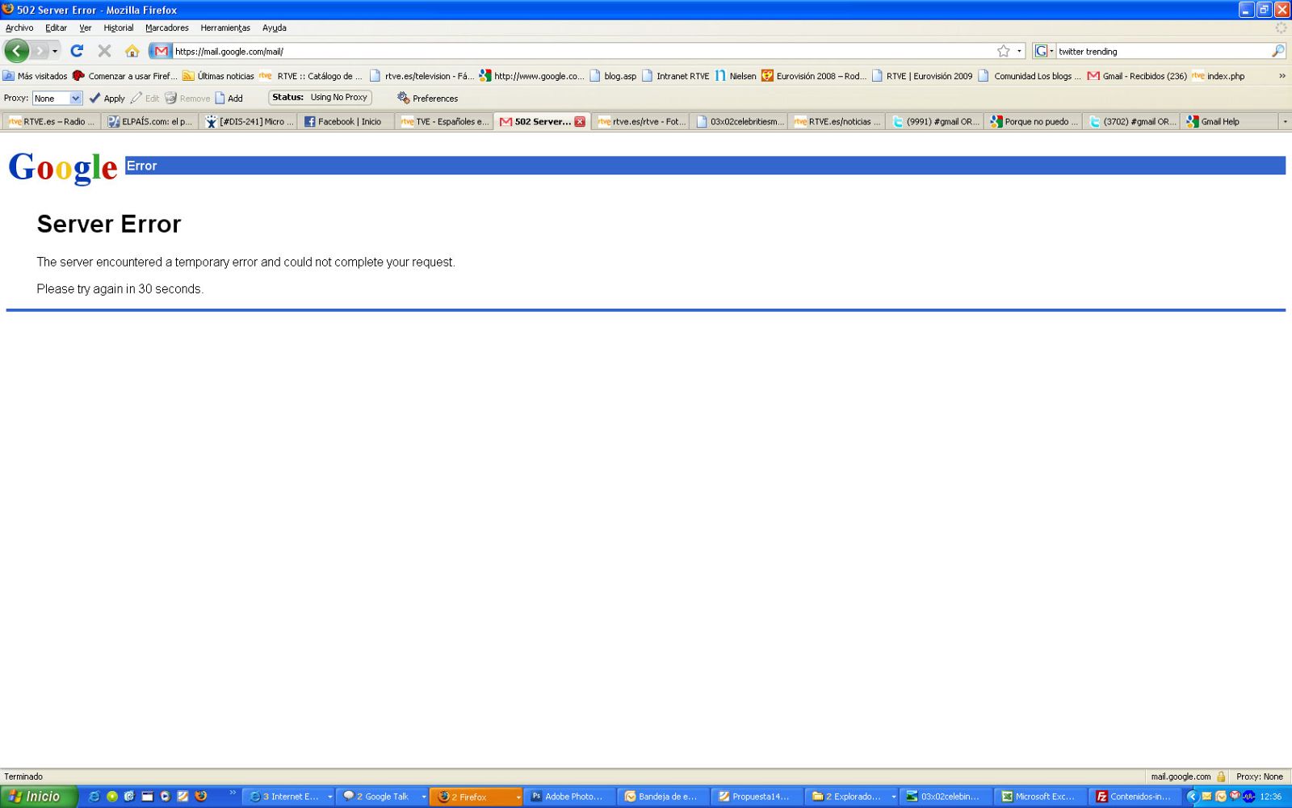This screenshot has height=808, width=1292.
Task: Open FoxyProxy Preferences gear icon
Action: [x=401, y=98]
